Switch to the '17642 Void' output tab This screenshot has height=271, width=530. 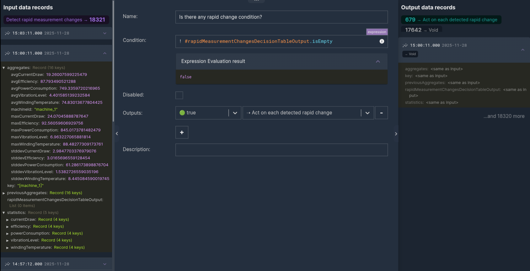point(421,30)
